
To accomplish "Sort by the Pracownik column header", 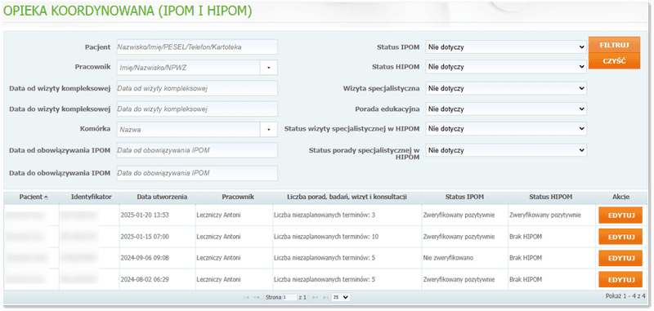I will (233, 197).
